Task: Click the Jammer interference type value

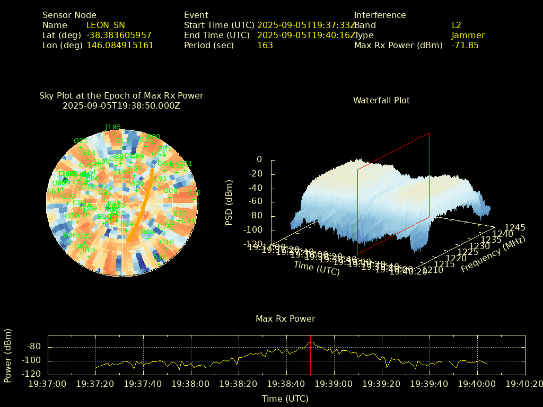Action: pyautogui.click(x=468, y=36)
